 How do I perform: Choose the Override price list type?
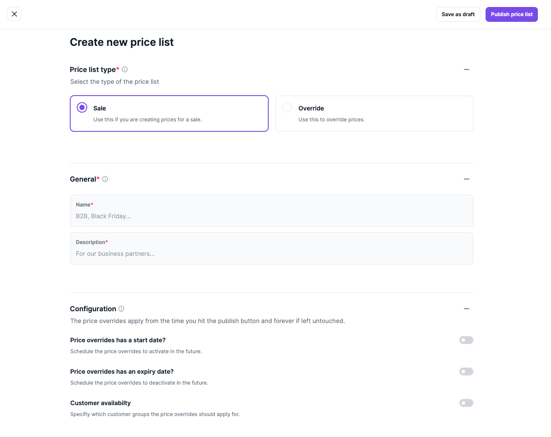coord(287,107)
